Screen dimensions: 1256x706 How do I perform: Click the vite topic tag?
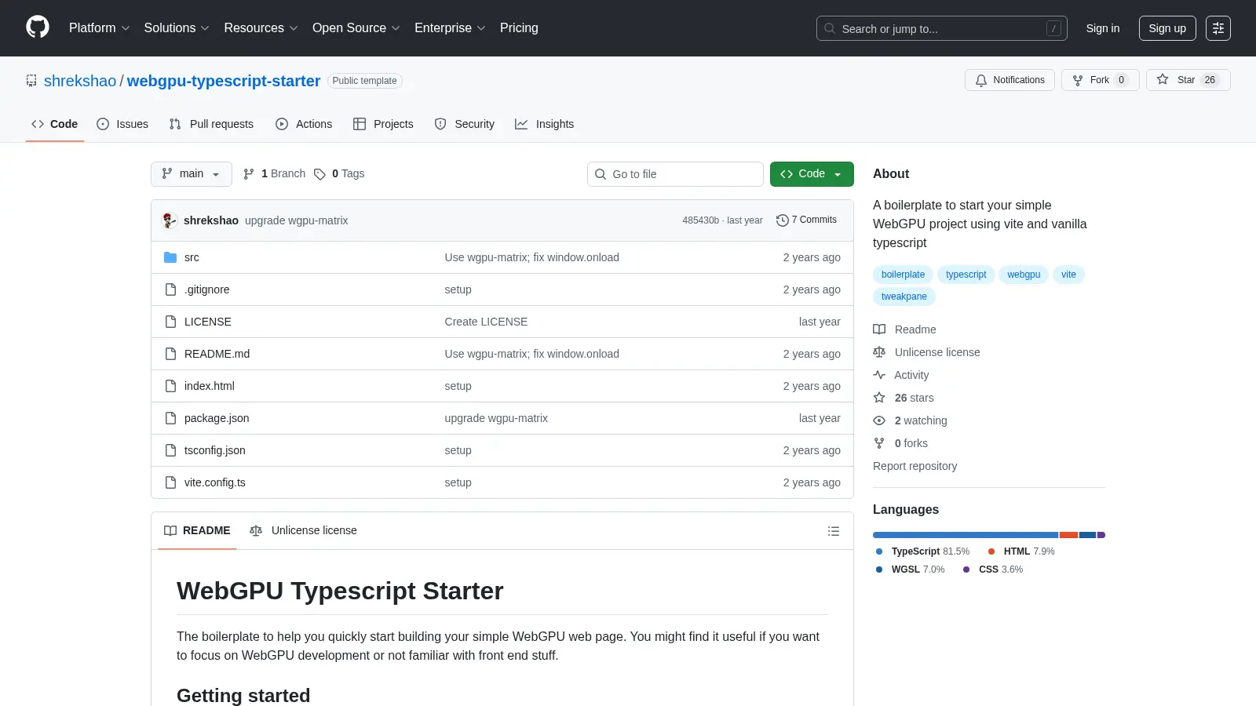[1068, 275]
